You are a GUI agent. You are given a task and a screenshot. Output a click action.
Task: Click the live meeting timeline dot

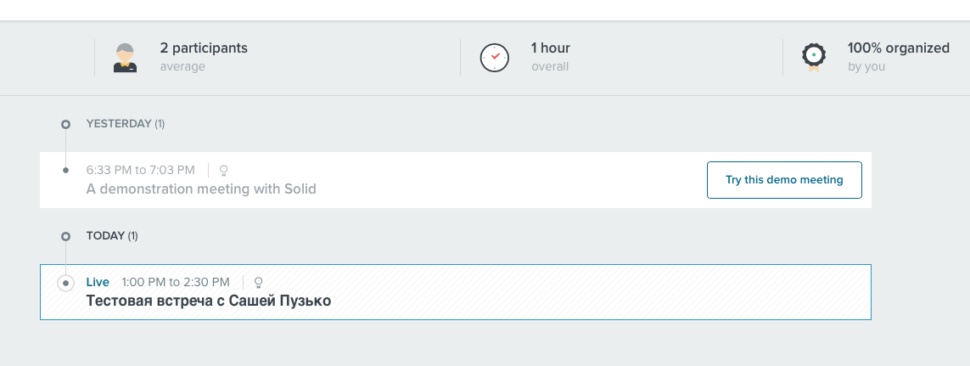click(x=65, y=283)
